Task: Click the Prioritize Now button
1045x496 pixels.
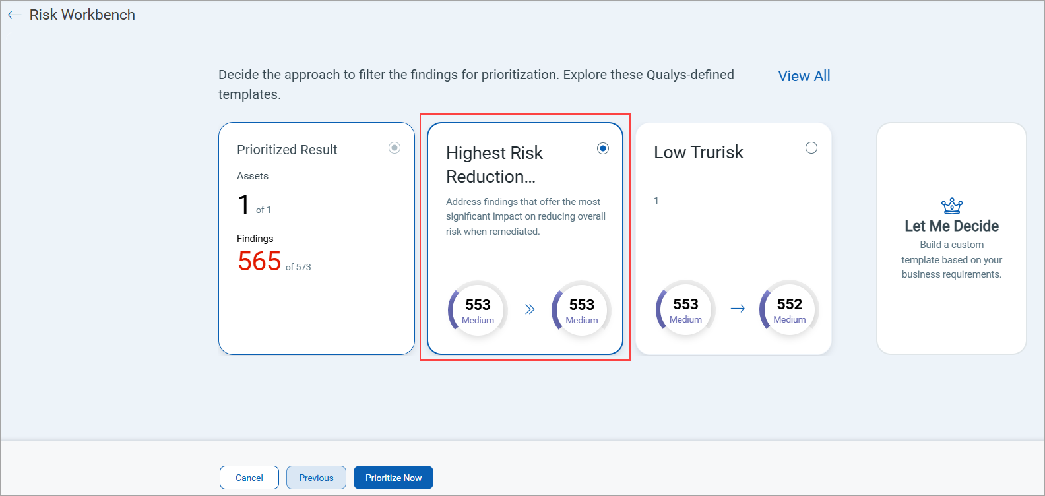Action: click(393, 478)
